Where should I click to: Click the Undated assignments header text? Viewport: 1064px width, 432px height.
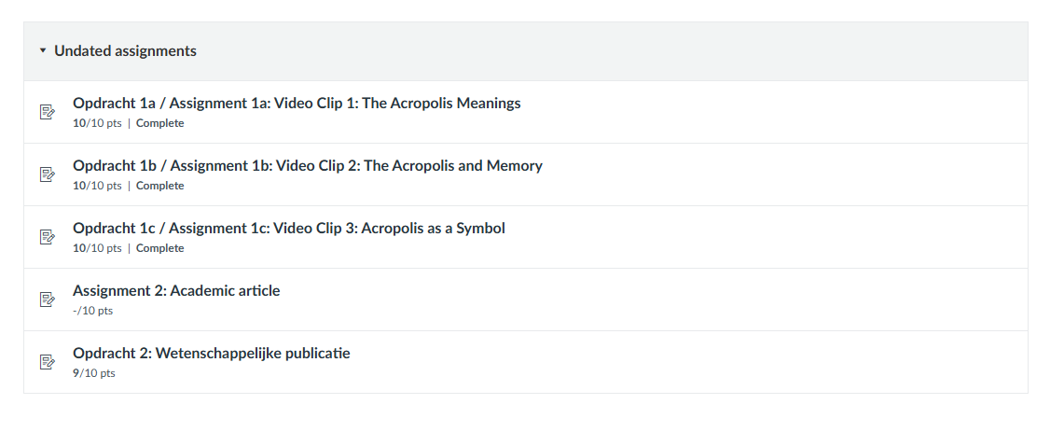[125, 51]
